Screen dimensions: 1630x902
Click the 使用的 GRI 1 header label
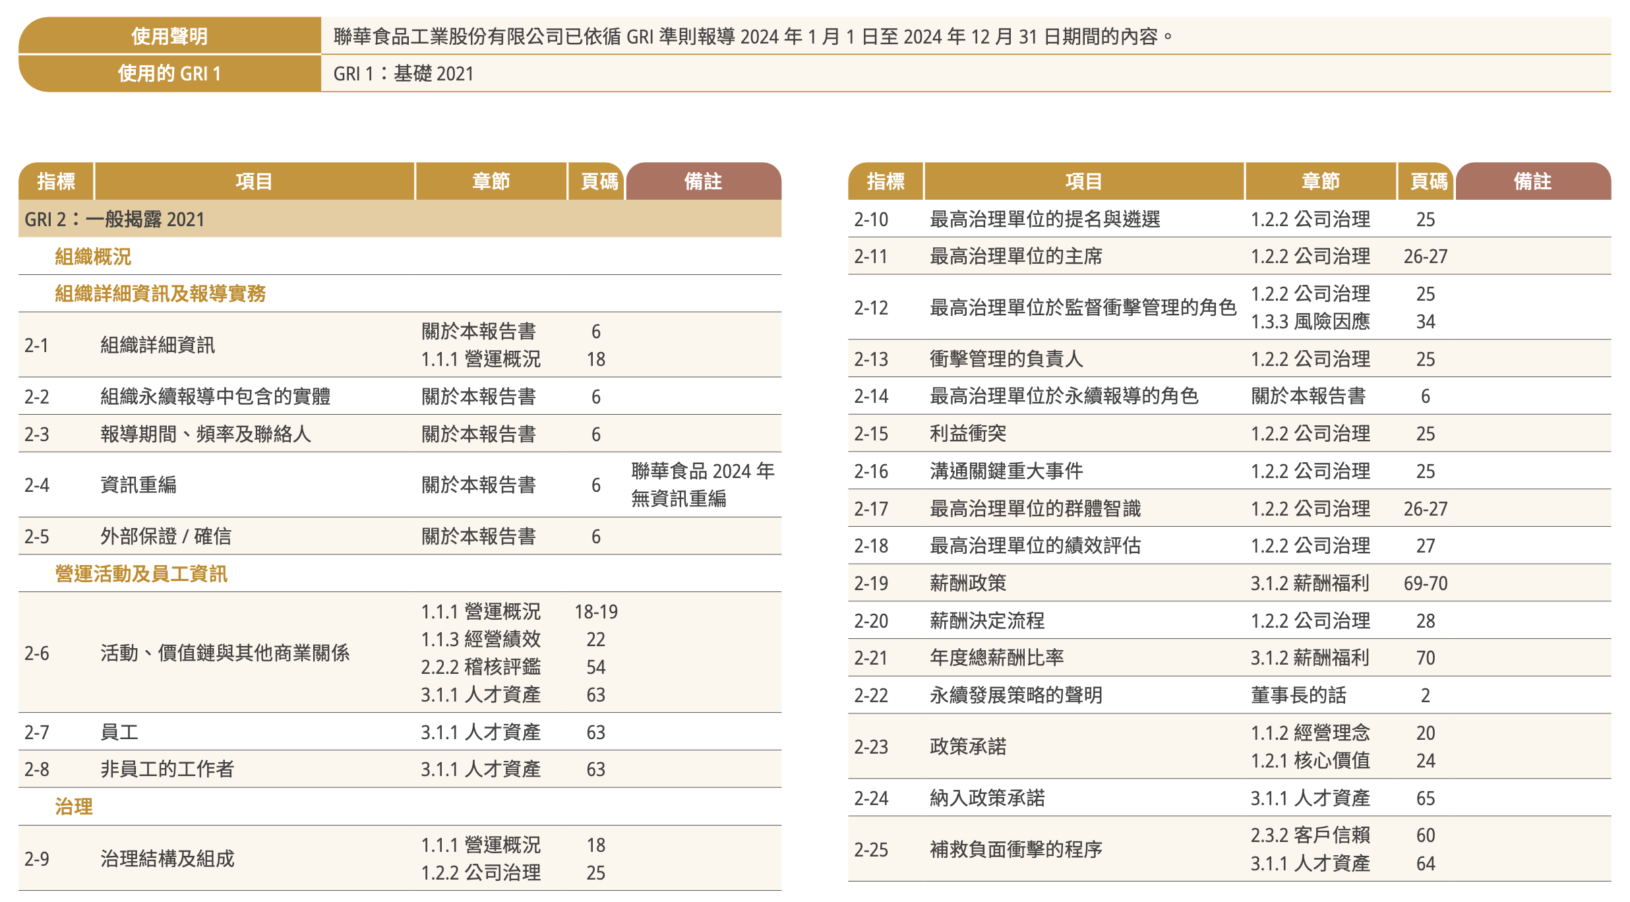pyautogui.click(x=169, y=73)
